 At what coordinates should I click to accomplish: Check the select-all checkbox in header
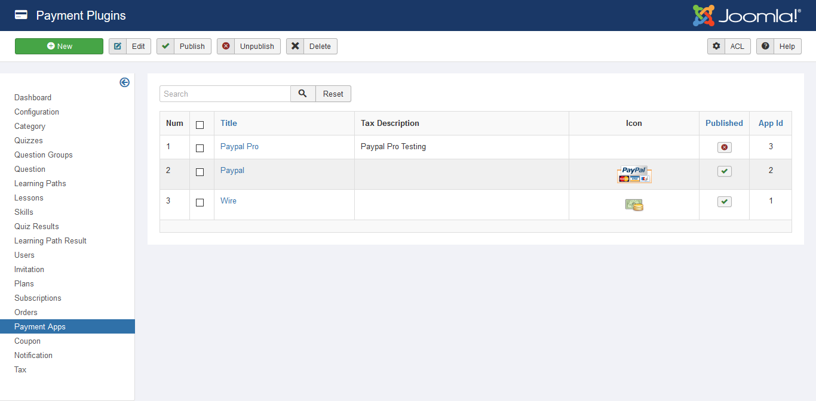point(200,125)
